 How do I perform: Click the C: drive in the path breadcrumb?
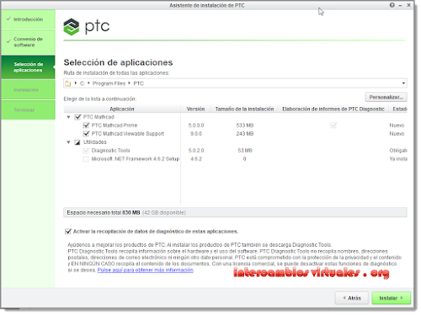(83, 83)
